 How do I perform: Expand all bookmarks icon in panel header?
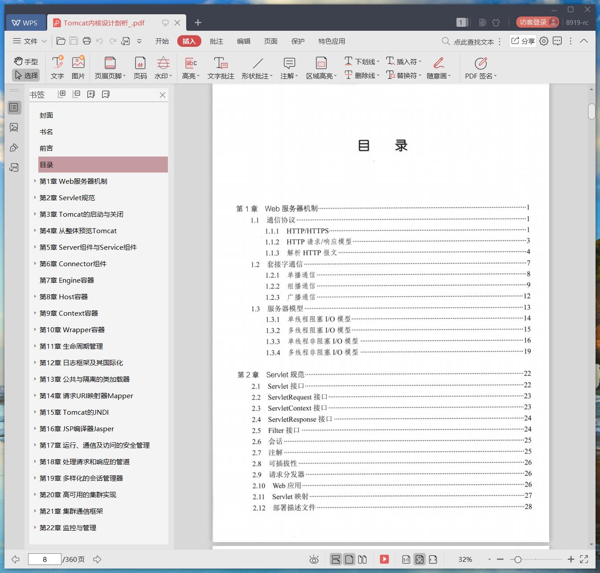tap(62, 94)
